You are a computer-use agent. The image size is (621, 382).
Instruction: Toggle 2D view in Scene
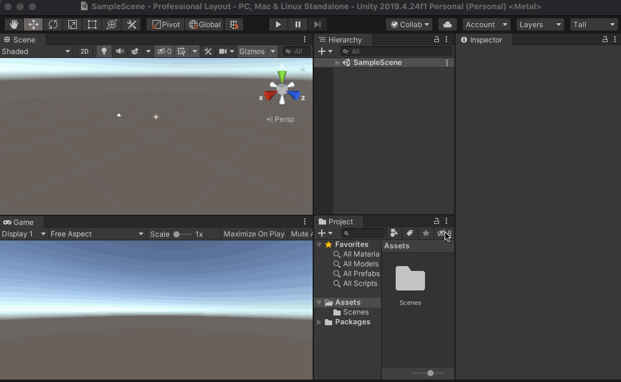(x=84, y=51)
